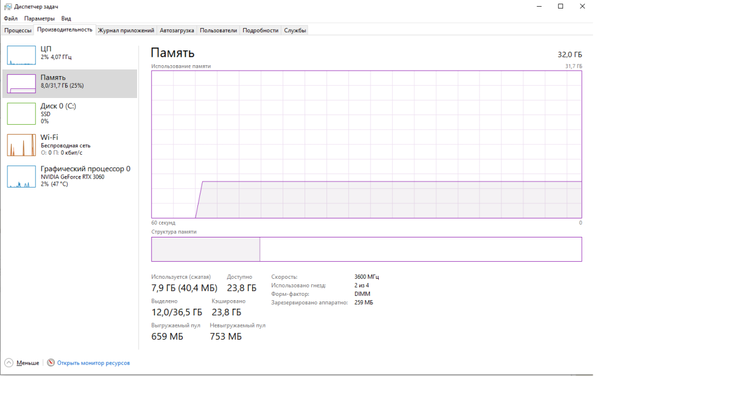
Task: Click the Task Manager title bar icon
Action: 7,7
